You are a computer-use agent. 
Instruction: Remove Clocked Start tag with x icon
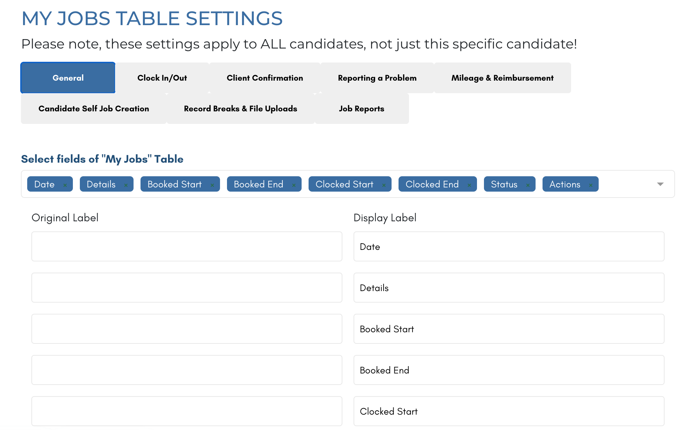[x=384, y=185]
